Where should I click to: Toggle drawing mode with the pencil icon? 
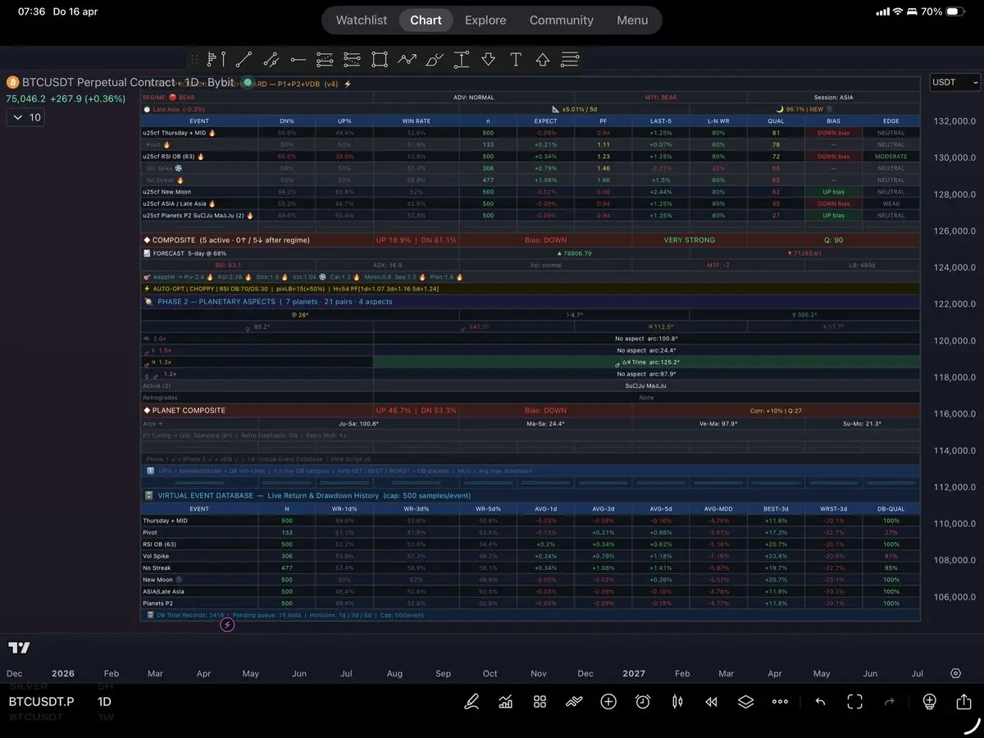pyautogui.click(x=471, y=702)
